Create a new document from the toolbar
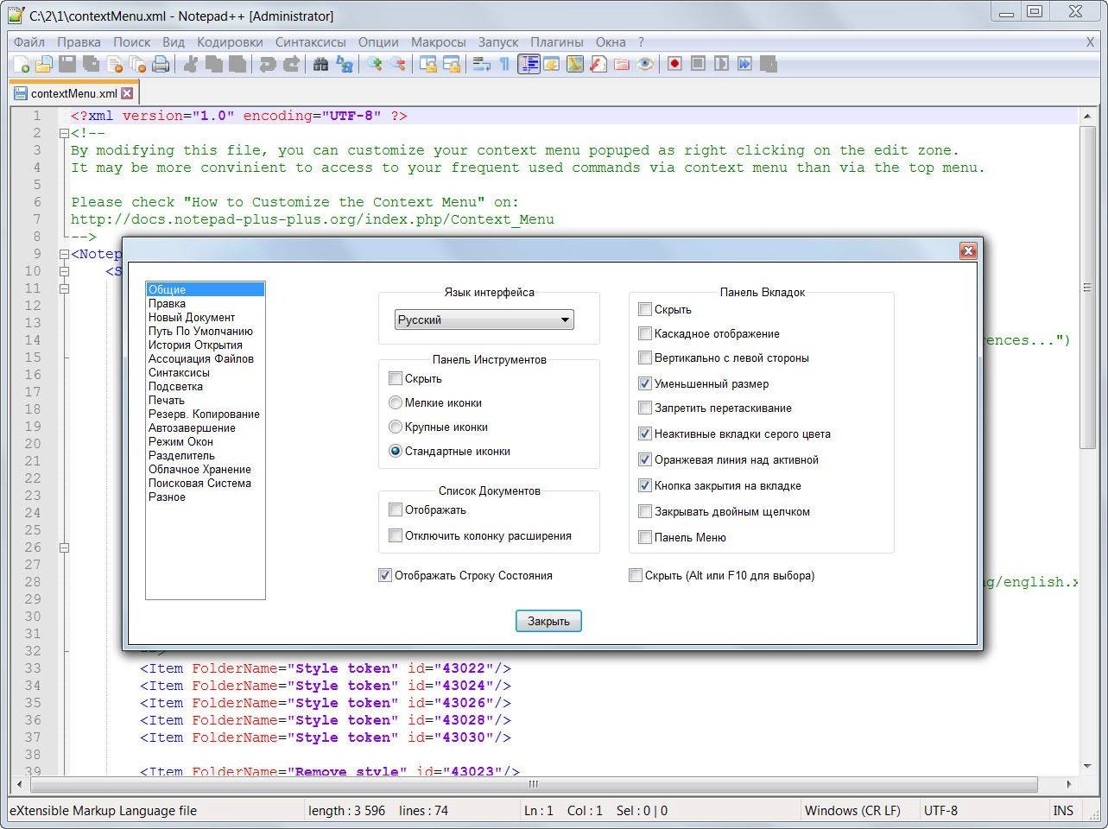1108x829 pixels. pos(22,64)
